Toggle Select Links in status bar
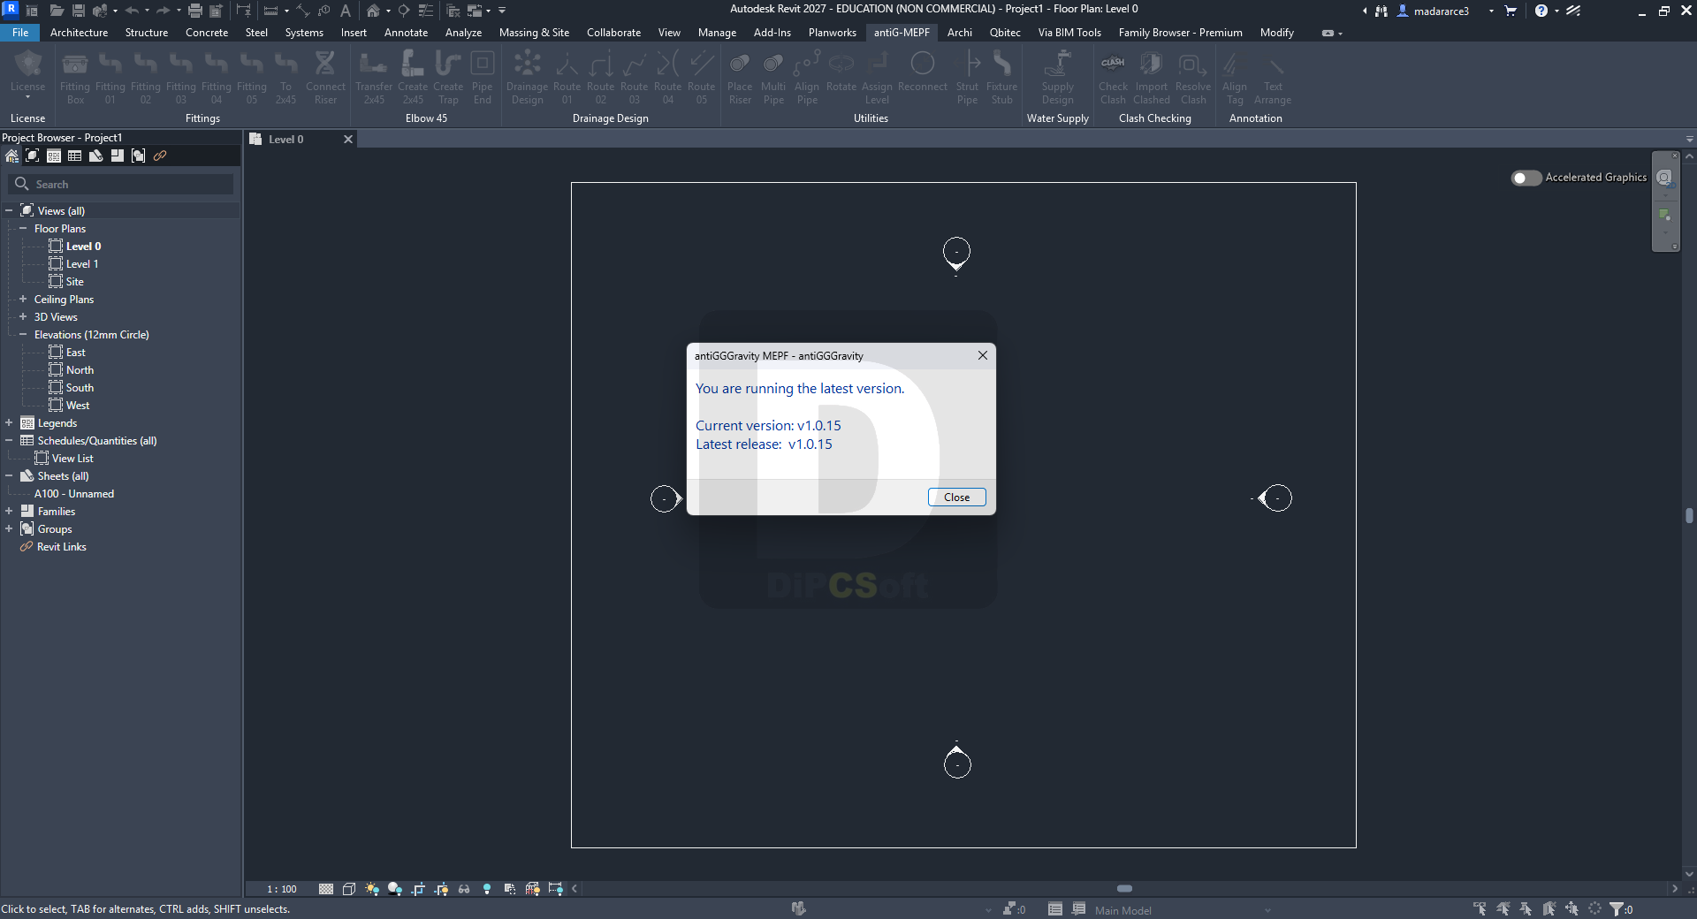The height and width of the screenshot is (919, 1697). coord(1480,908)
